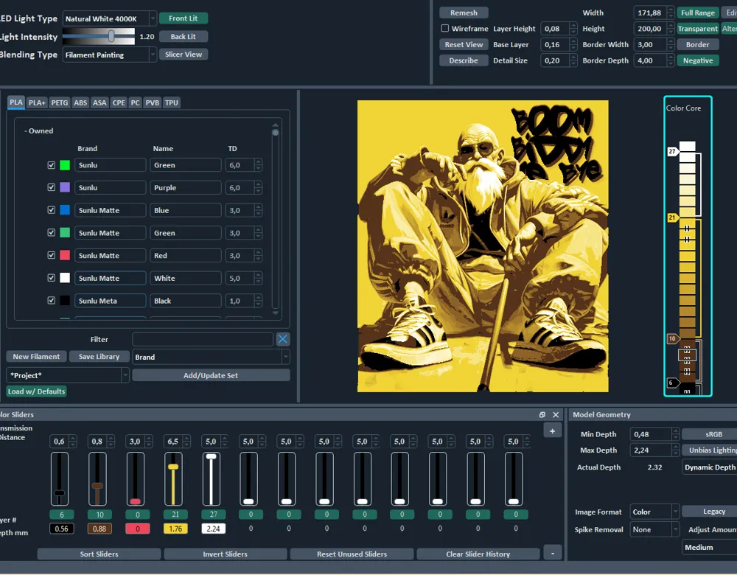Click the filament Filter input field
This screenshot has width=737, height=575.
tap(203, 339)
